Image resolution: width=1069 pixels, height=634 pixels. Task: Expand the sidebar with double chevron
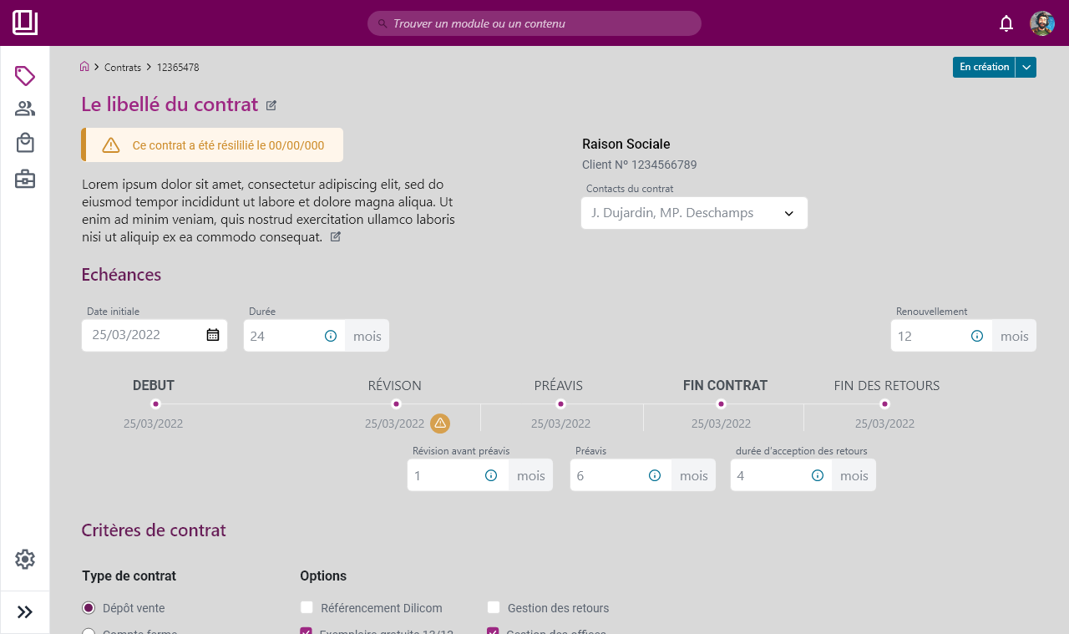[x=25, y=612]
